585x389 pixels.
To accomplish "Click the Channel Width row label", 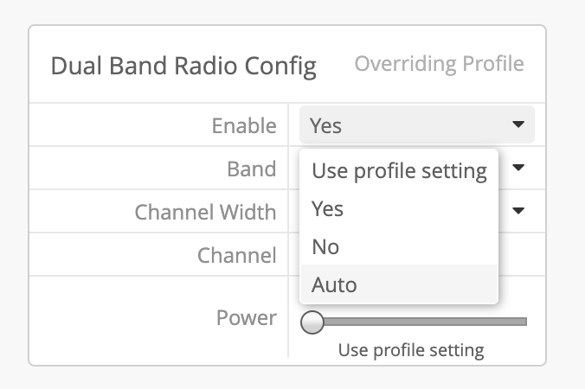I will (205, 212).
